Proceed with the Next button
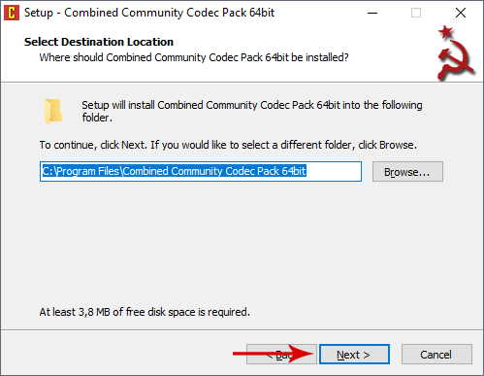The width and height of the screenshot is (484, 376). click(x=354, y=355)
